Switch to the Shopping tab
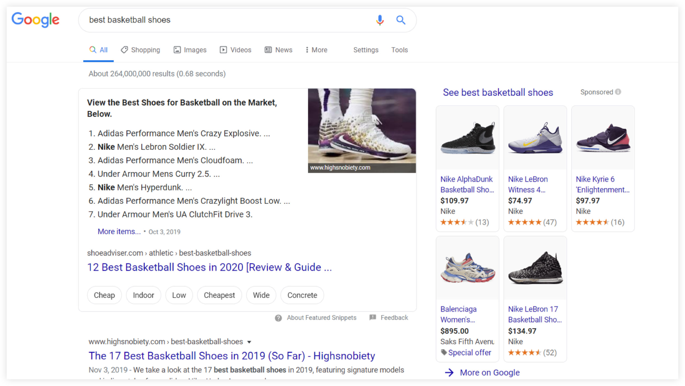Image resolution: width=685 pixels, height=386 pixels. tap(140, 50)
